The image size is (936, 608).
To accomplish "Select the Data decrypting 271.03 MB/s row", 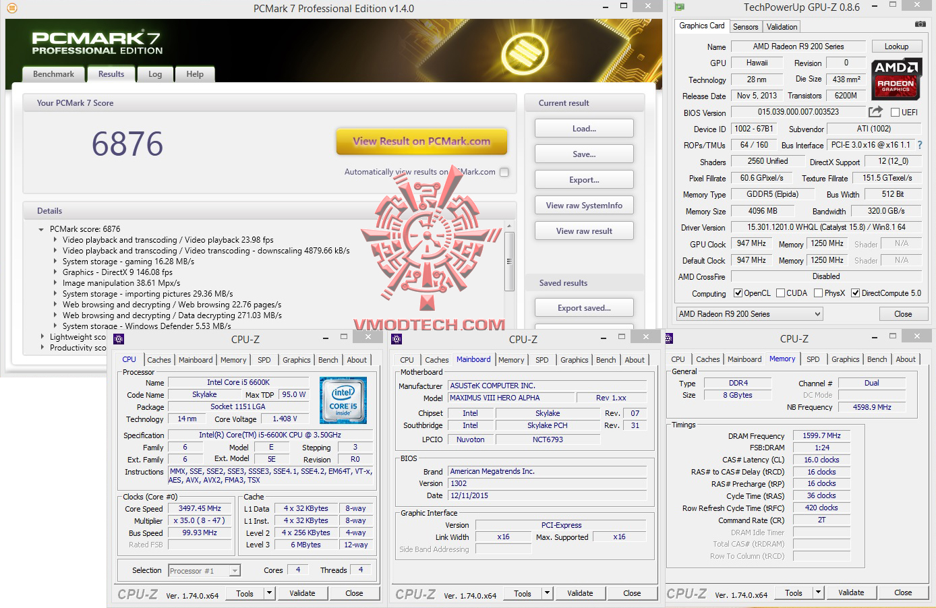I will pyautogui.click(x=172, y=315).
